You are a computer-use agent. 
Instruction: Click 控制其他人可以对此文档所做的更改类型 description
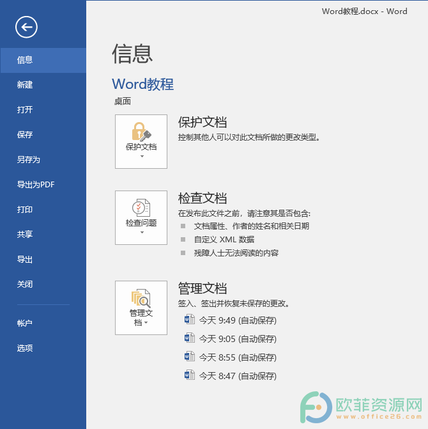249,137
